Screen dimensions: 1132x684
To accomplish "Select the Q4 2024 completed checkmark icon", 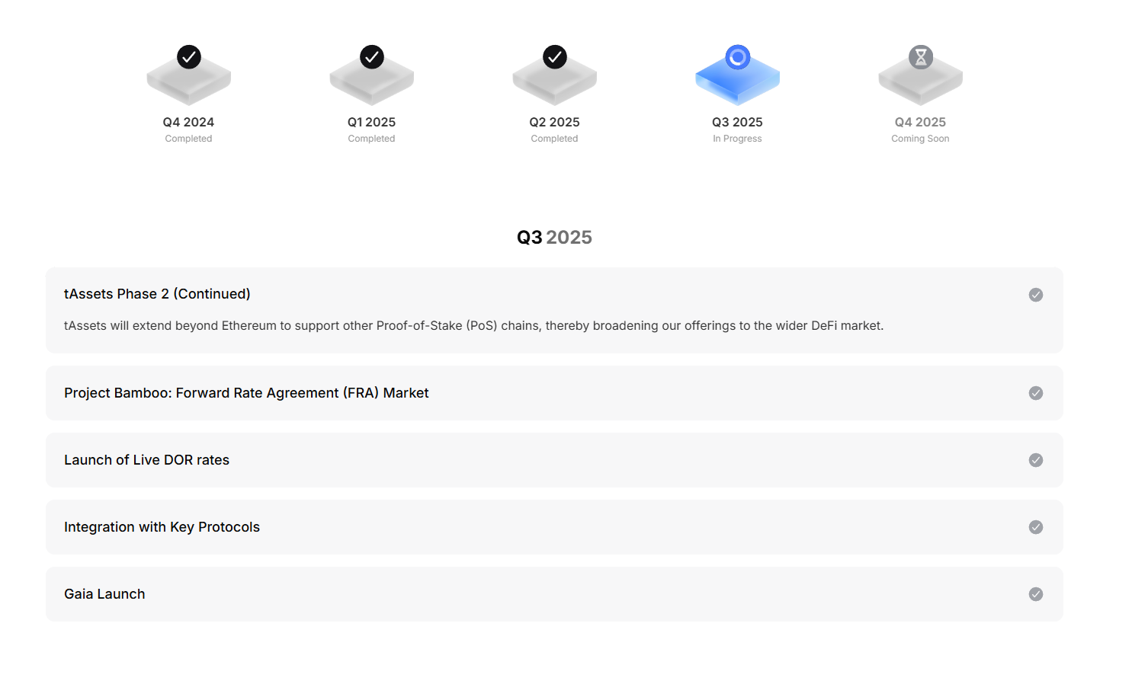I will point(189,57).
